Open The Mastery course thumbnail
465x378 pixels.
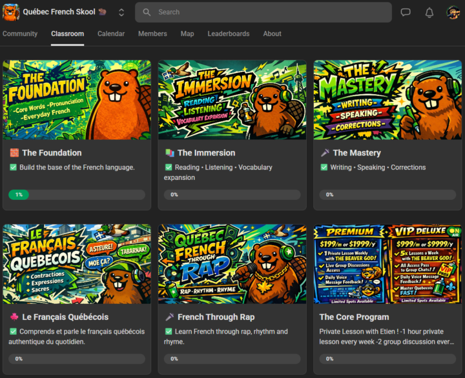(x=387, y=100)
